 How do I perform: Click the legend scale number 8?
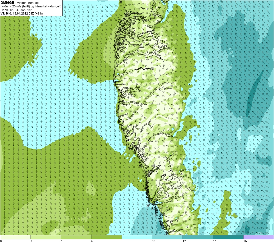[122, 241]
